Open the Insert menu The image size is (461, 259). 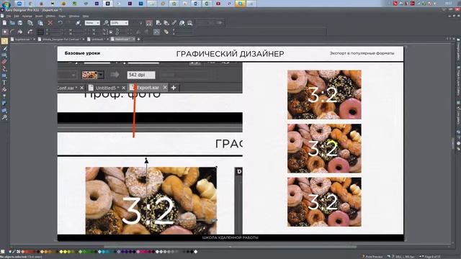(39, 16)
